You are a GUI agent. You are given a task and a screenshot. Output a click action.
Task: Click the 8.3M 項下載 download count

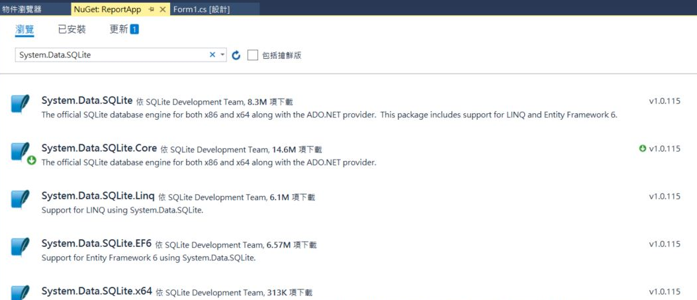click(x=270, y=102)
